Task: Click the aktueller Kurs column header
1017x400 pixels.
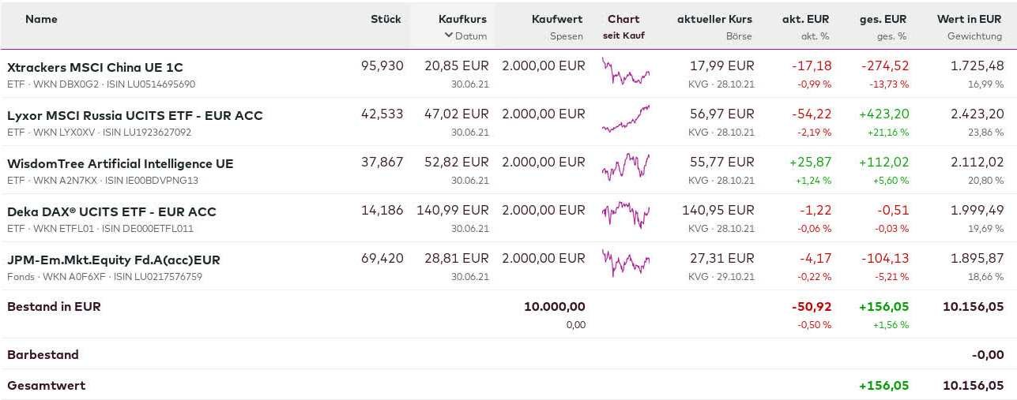Action: click(x=714, y=19)
